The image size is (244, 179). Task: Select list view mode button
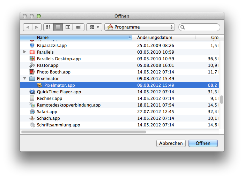click(58, 27)
